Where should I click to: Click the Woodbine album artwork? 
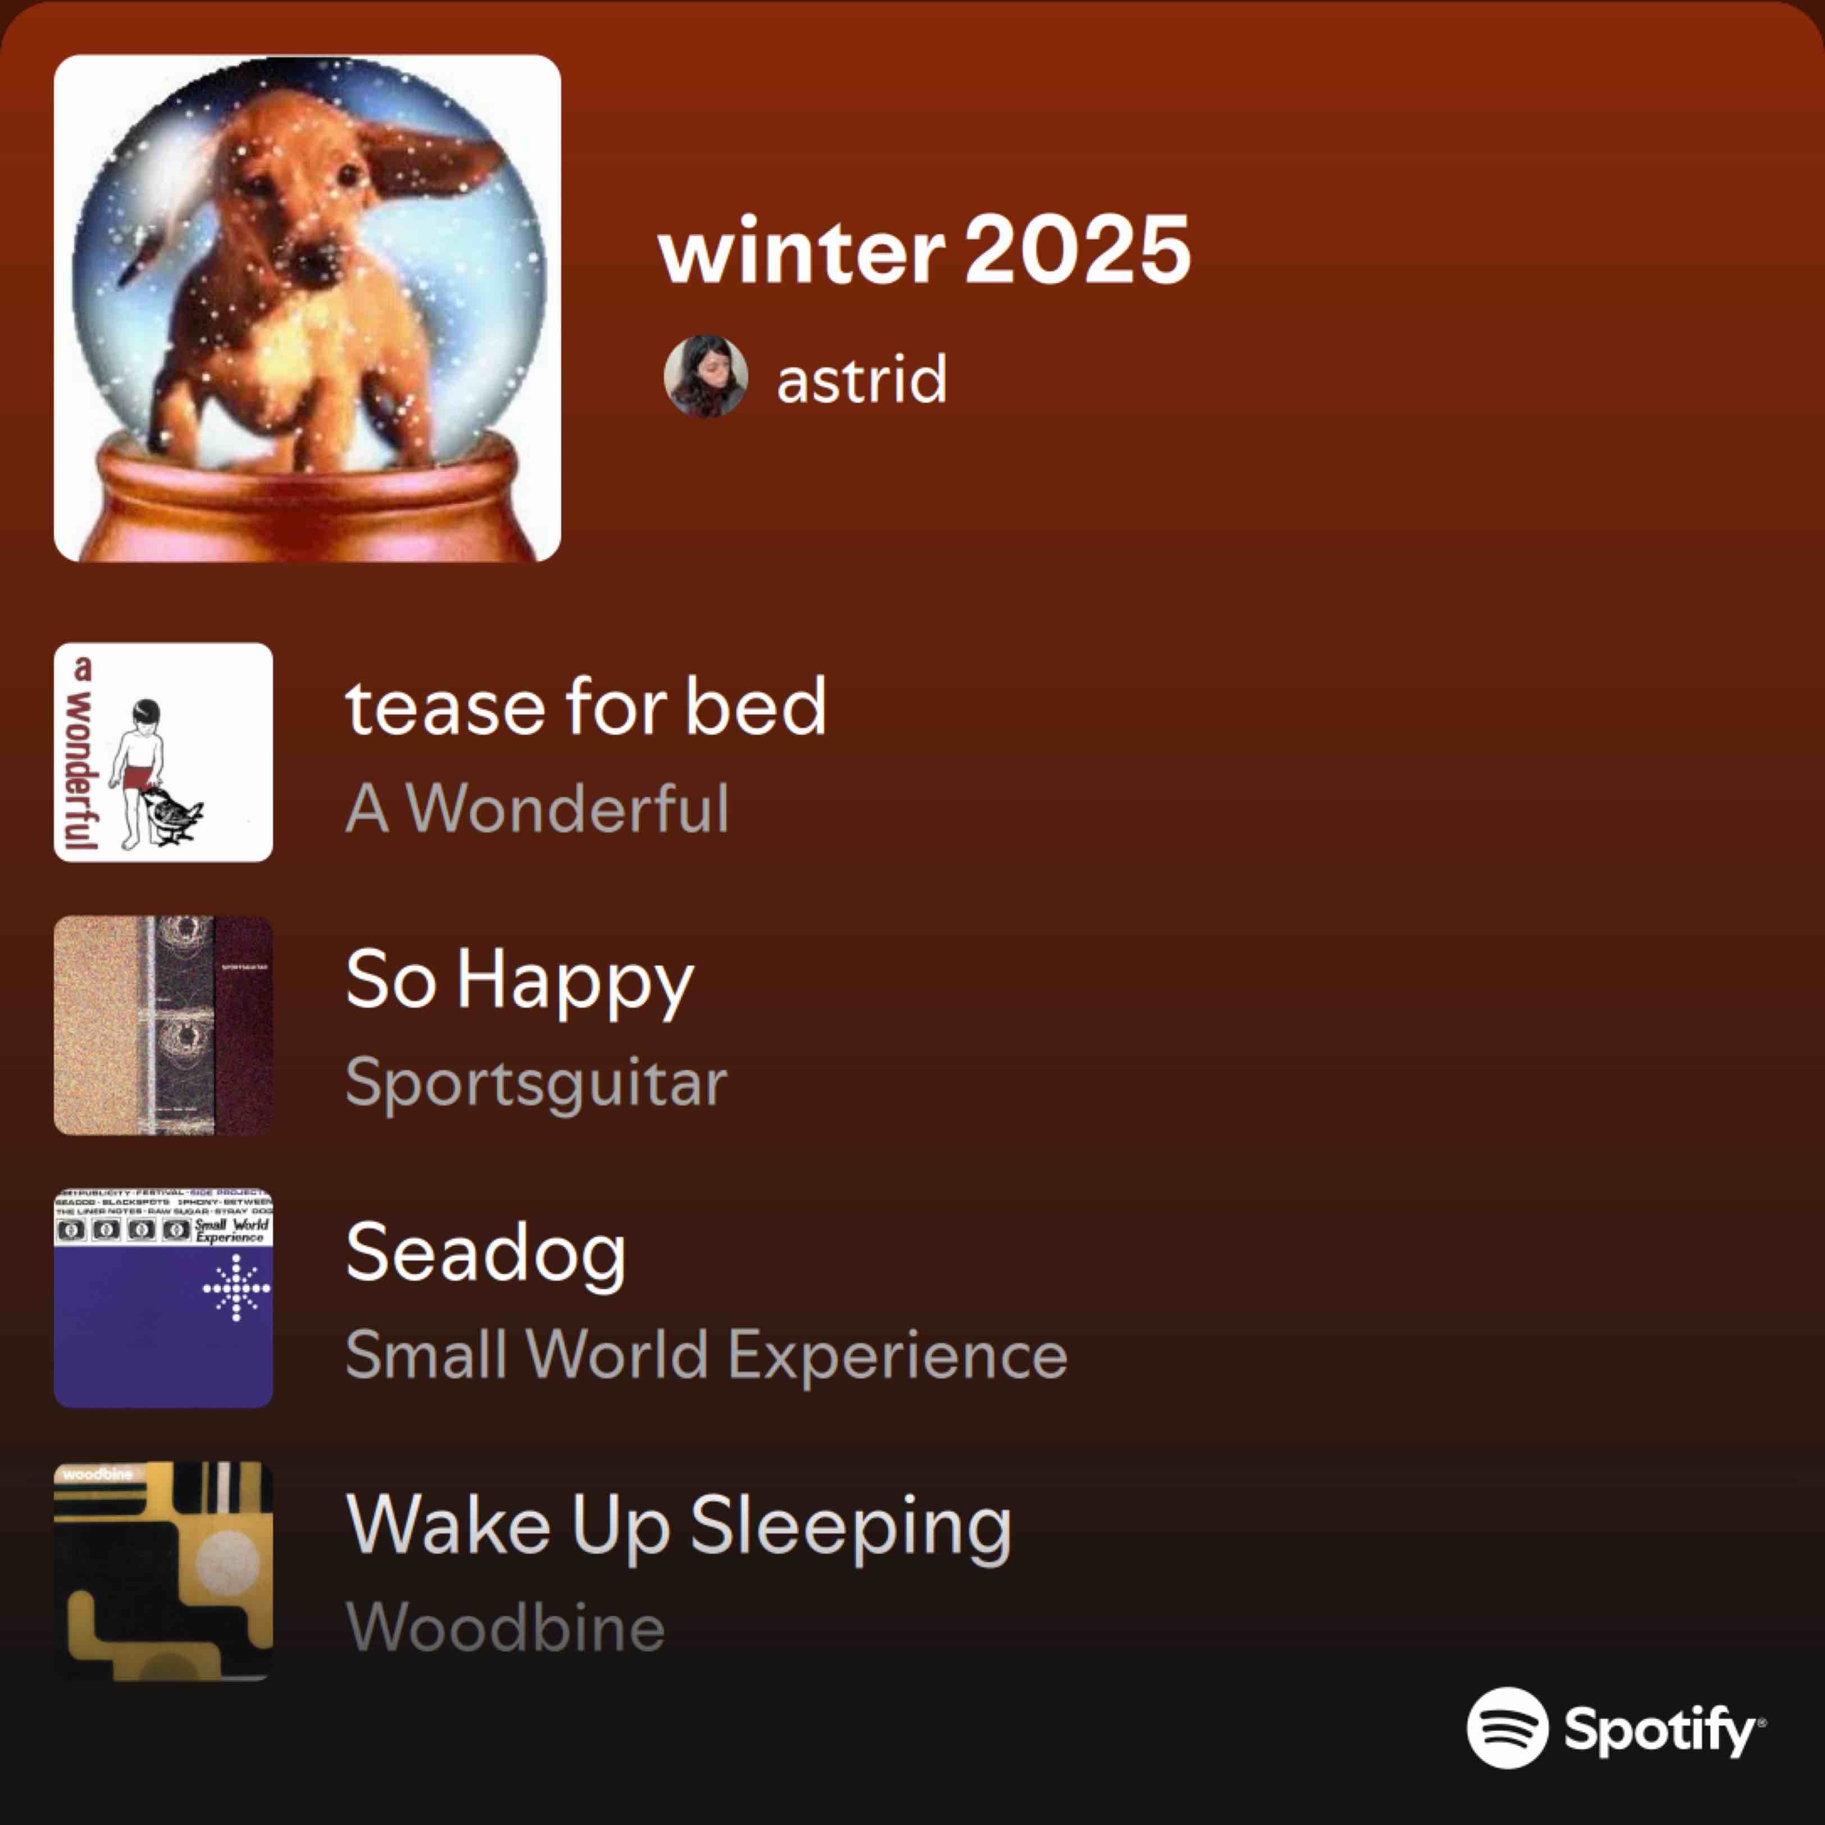click(x=163, y=1571)
